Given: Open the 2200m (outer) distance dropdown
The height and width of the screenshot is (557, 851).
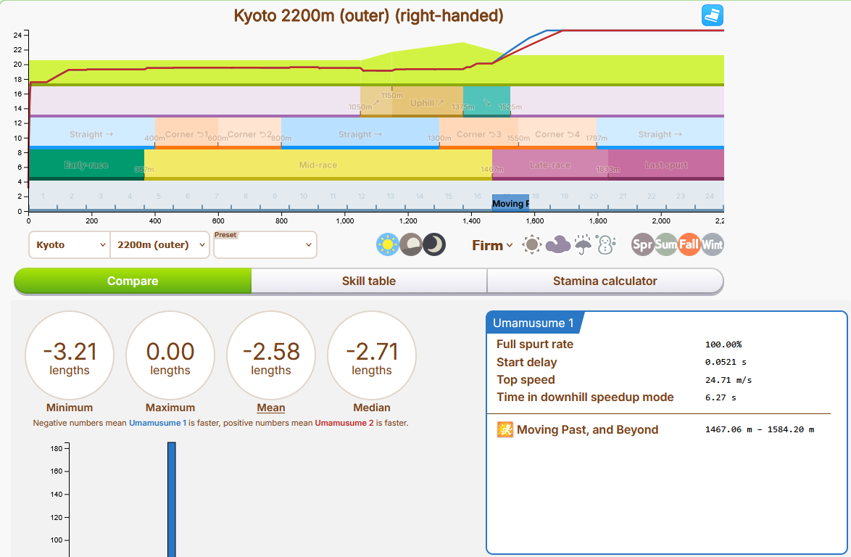Looking at the screenshot, I should [160, 245].
